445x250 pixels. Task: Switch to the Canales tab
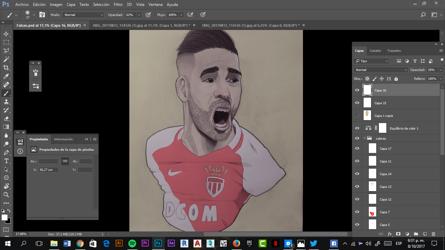pos(375,51)
